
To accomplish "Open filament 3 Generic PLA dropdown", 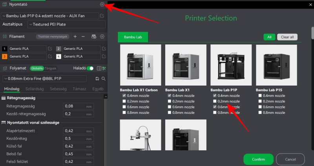I will pyautogui.click(x=27, y=57).
